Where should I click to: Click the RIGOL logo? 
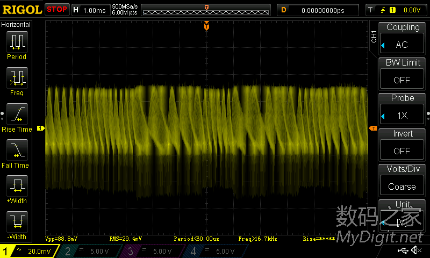pos(22,10)
